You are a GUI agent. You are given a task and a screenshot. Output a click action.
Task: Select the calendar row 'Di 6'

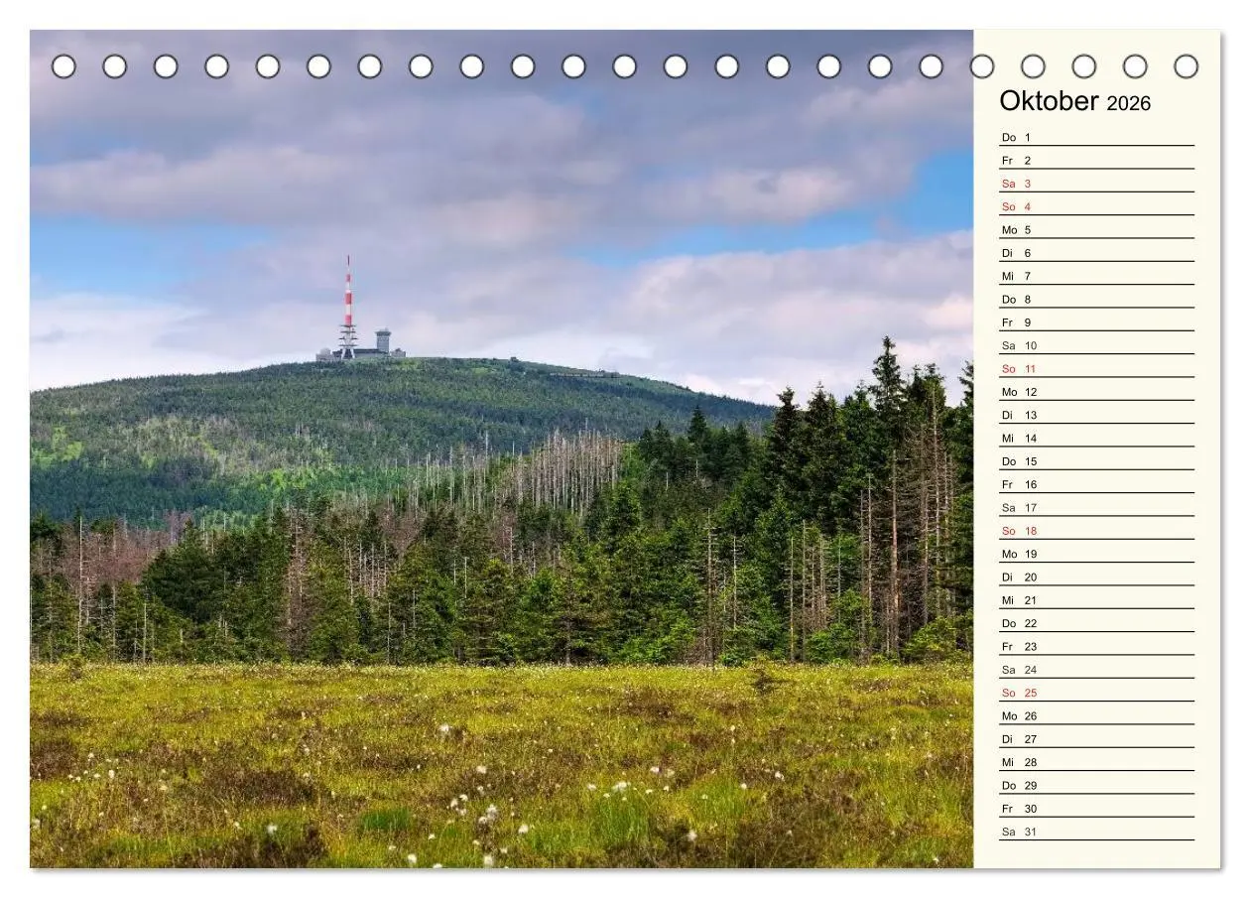tap(1096, 253)
